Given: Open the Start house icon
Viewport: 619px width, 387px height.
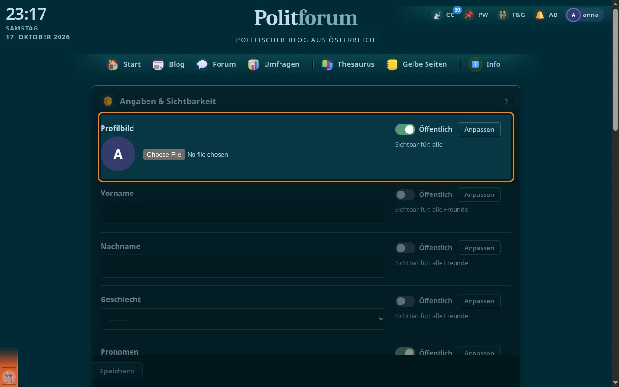Looking at the screenshot, I should pyautogui.click(x=113, y=64).
